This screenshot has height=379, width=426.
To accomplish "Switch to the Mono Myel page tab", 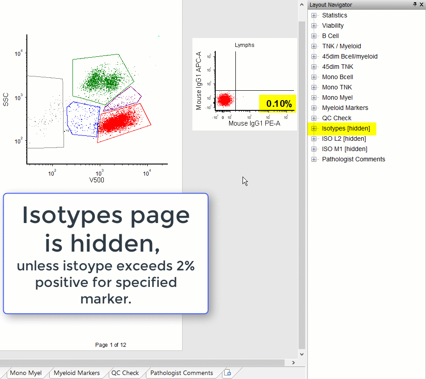I will point(26,373).
